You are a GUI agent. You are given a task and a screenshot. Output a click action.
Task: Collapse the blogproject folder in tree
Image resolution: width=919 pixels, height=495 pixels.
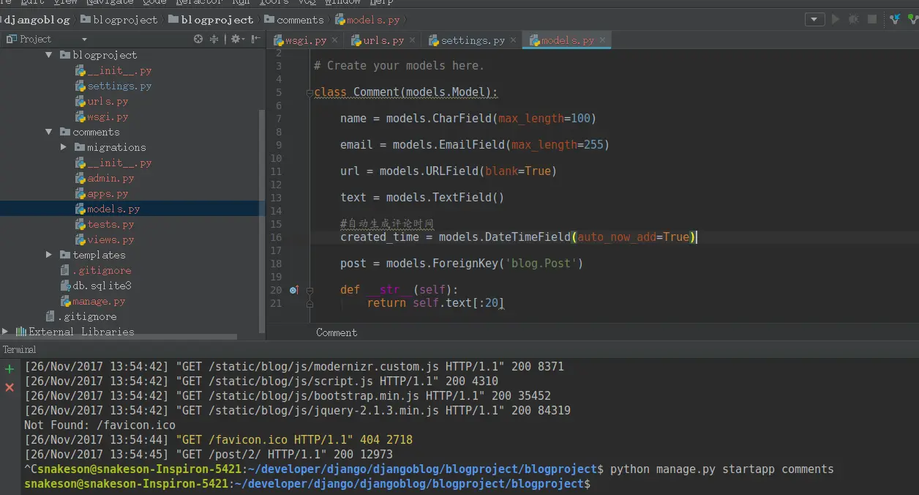click(x=49, y=55)
